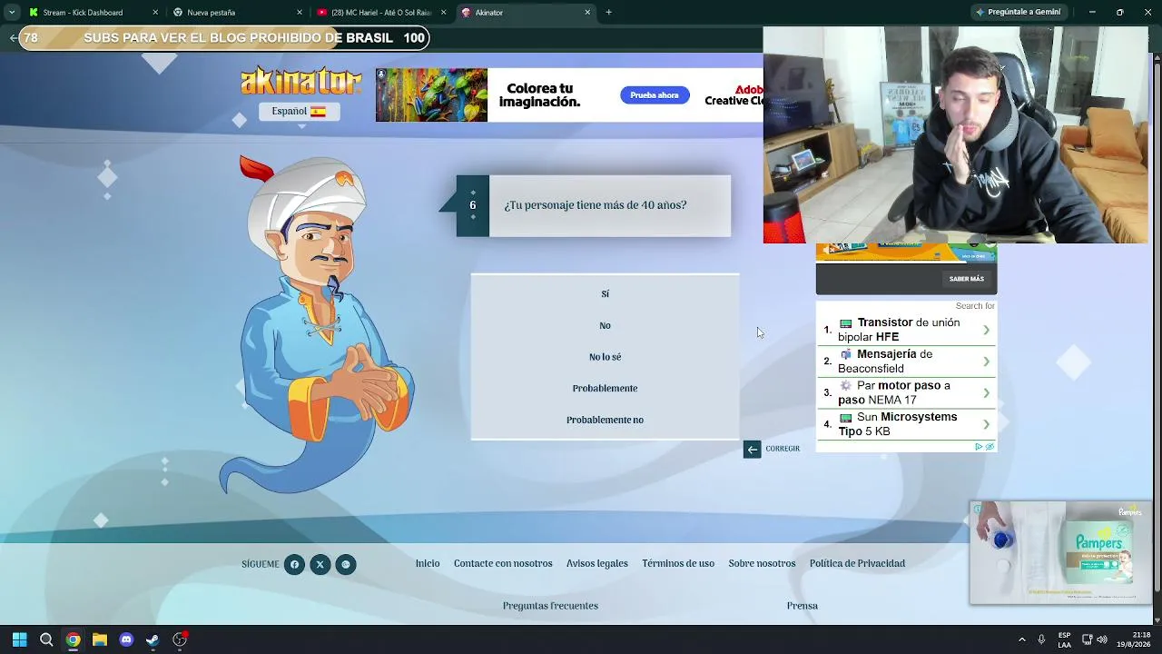Open 'Contacte con nosotros' footer link
This screenshot has height=654, width=1162.
coord(503,564)
